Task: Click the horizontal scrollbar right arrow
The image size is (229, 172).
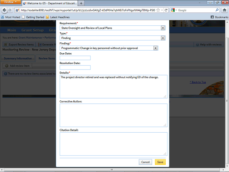Action: (x=223, y=169)
